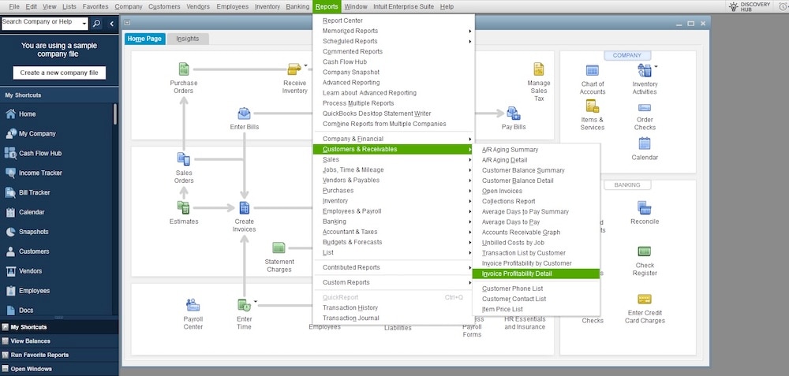789x376 pixels.
Task: Expand Inventory Activities dropdown arrow
Action: point(656,66)
